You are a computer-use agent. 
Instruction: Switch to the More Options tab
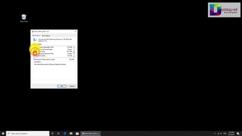pyautogui.click(x=46, y=36)
